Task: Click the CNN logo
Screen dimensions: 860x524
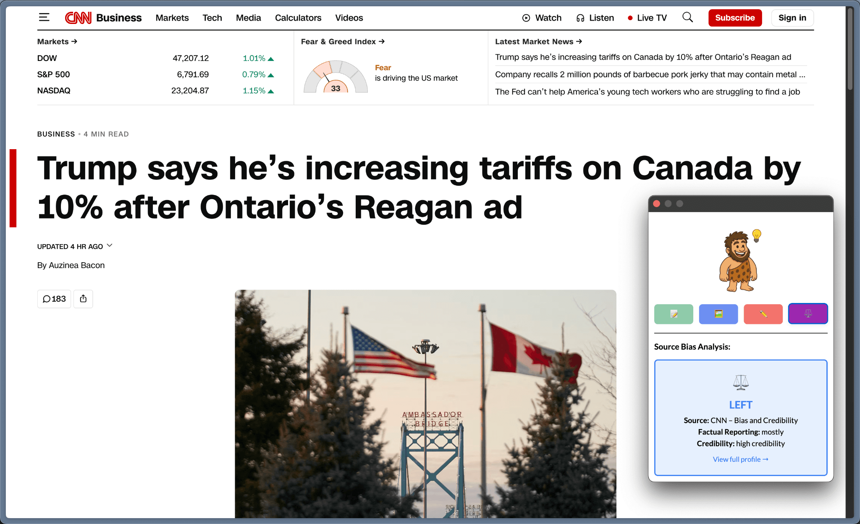Action: tap(78, 18)
